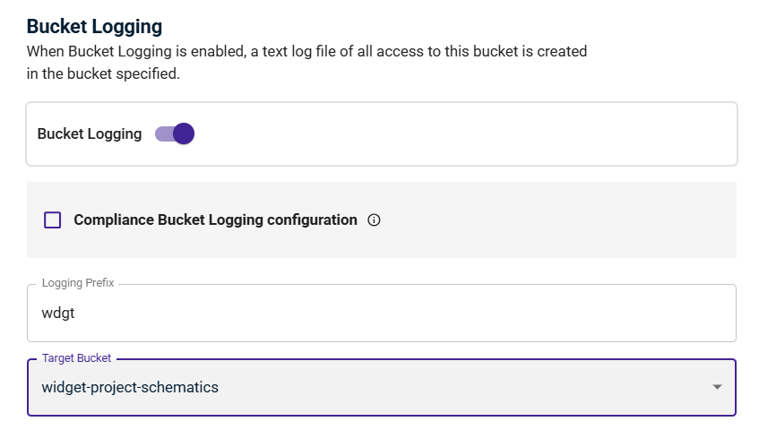Click the purple knob of the logging switch
Screen dimensions: 759x430
pos(184,134)
